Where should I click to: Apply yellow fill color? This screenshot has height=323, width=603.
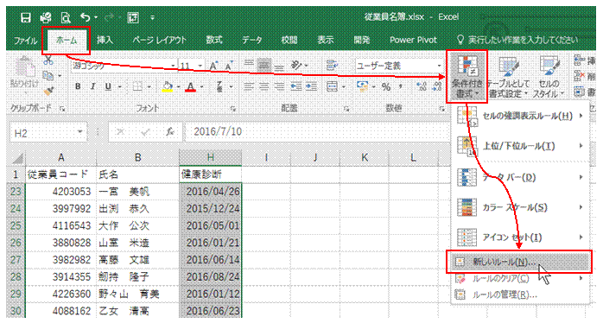click(x=168, y=87)
